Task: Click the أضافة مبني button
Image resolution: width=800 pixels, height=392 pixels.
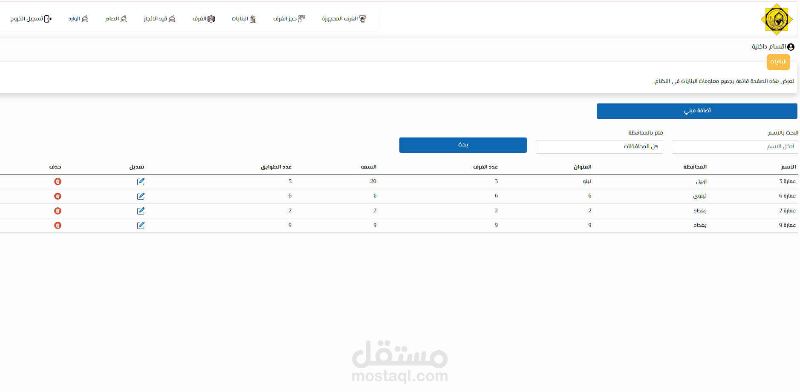Action: [697, 111]
